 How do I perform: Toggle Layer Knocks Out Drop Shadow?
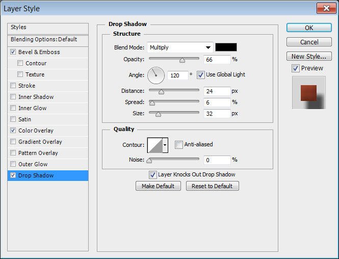pos(152,174)
